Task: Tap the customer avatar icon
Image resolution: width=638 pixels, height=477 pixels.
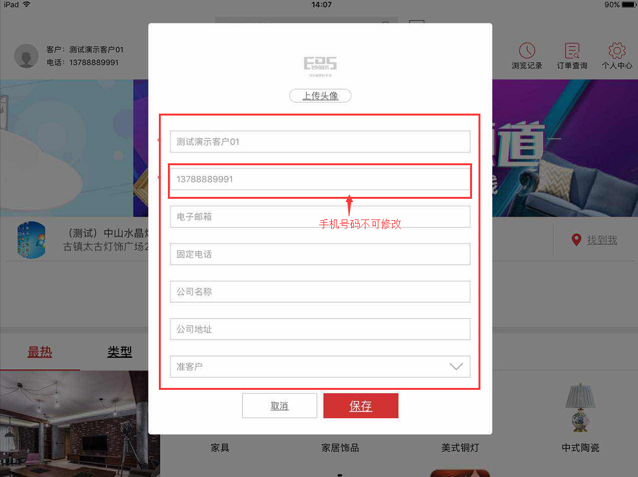Action: (26, 56)
